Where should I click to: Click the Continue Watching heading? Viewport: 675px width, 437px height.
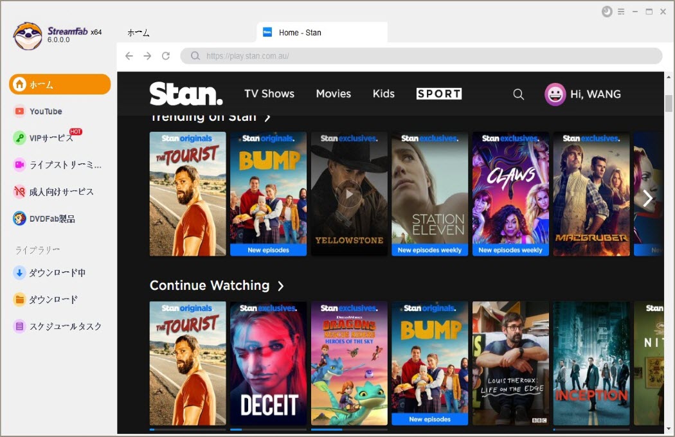210,285
